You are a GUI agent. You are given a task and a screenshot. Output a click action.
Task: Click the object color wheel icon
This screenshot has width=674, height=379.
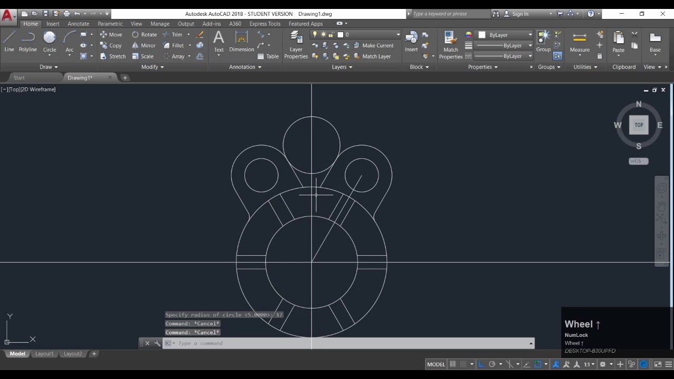click(469, 35)
